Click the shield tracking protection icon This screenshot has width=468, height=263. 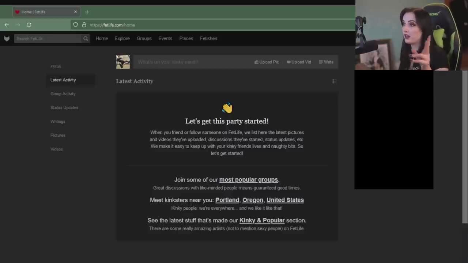75,25
